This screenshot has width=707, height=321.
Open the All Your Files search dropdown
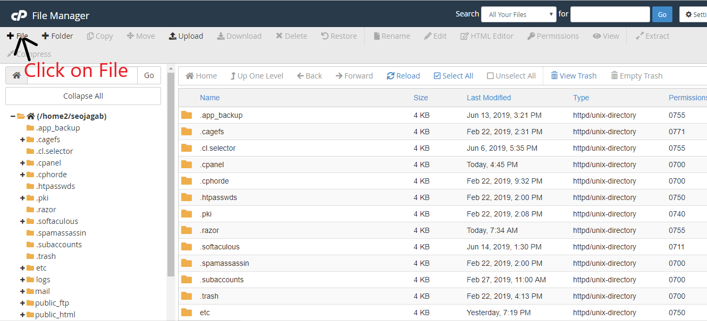[519, 14]
